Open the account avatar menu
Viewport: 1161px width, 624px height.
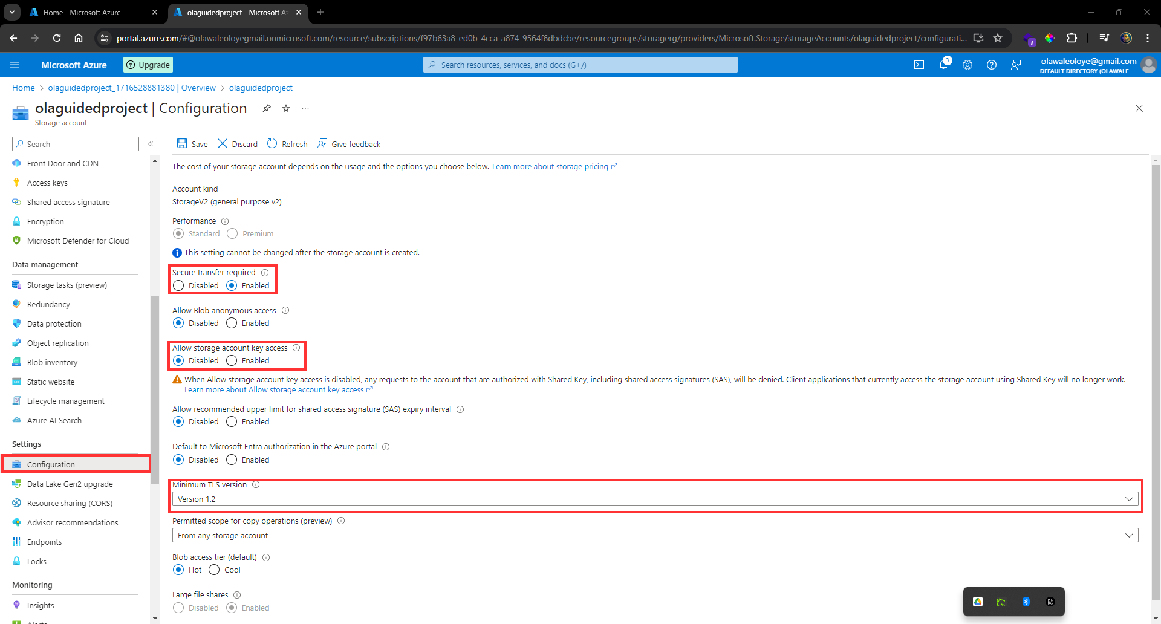(x=1149, y=65)
